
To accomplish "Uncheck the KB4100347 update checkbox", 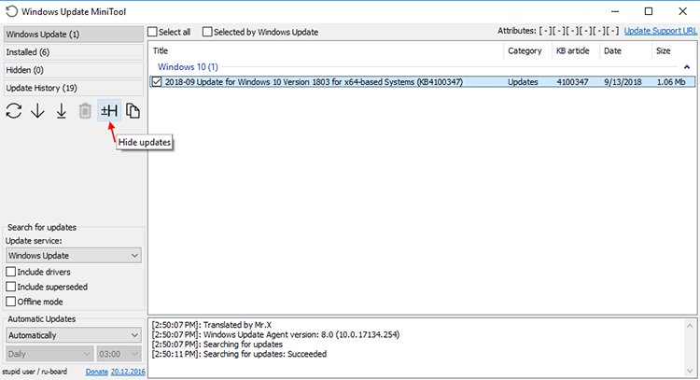I will point(157,82).
